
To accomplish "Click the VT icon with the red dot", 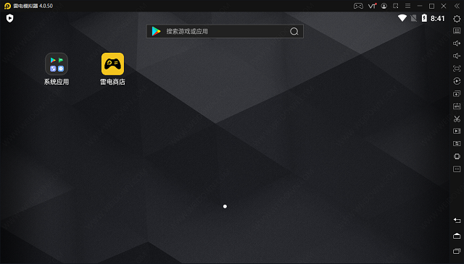I will [372, 6].
